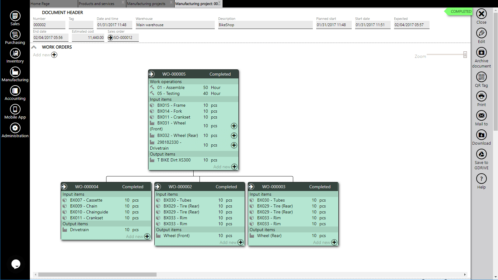Viewport: 498px width, 280px height.
Task: Open the Manufacturing module
Action: tap(15, 72)
